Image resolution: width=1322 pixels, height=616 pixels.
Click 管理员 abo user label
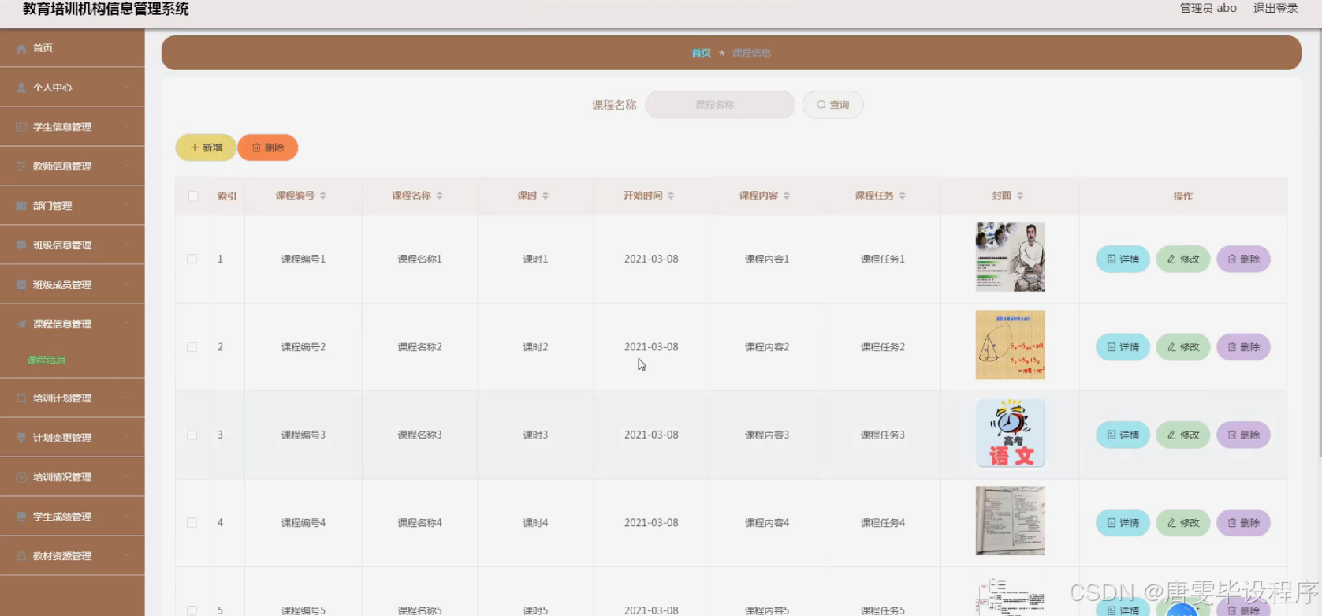pos(1208,8)
